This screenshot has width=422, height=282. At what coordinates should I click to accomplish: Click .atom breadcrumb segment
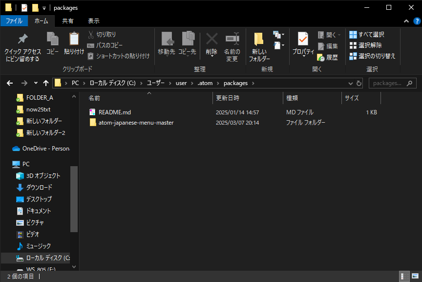205,83
